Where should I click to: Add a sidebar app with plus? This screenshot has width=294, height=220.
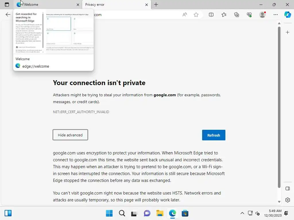click(288, 32)
